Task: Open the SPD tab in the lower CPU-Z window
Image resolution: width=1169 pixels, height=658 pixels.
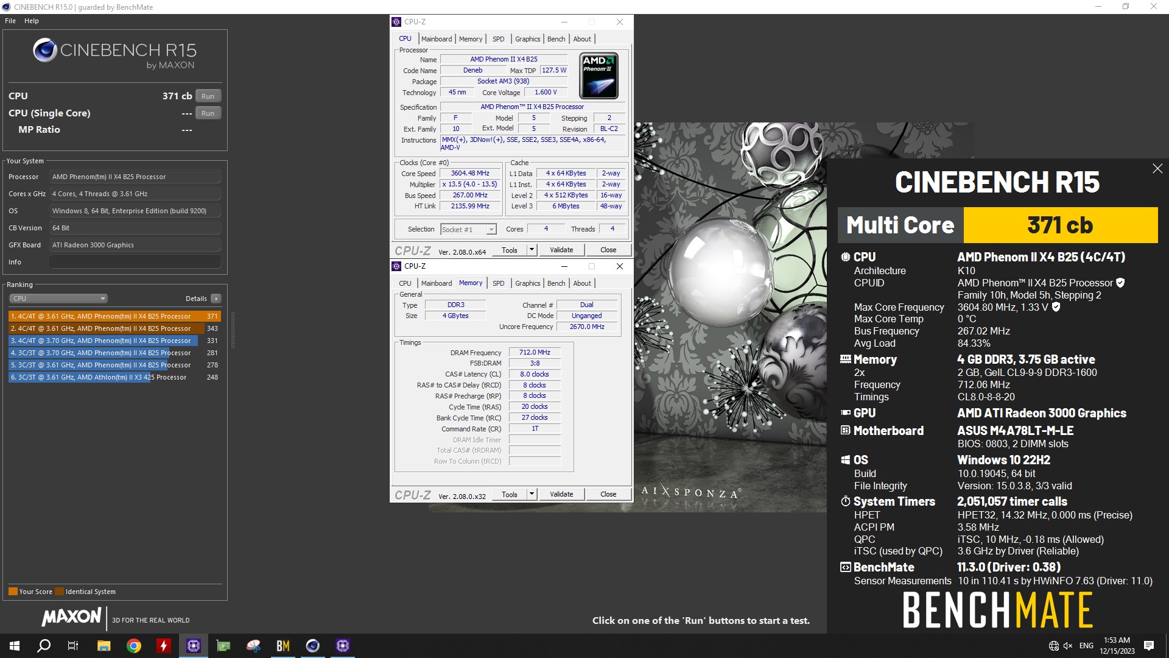Action: [x=499, y=283]
